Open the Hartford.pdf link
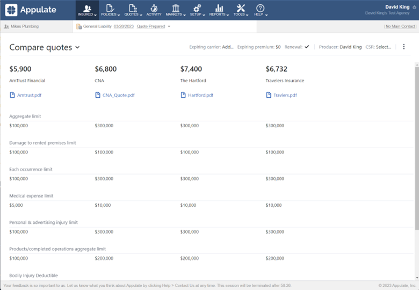 201,95
